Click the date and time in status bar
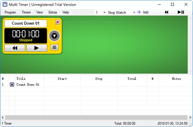Viewport: 193px width, 127px height. (172, 123)
